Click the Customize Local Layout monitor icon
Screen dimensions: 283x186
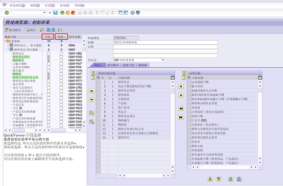tap(138, 13)
